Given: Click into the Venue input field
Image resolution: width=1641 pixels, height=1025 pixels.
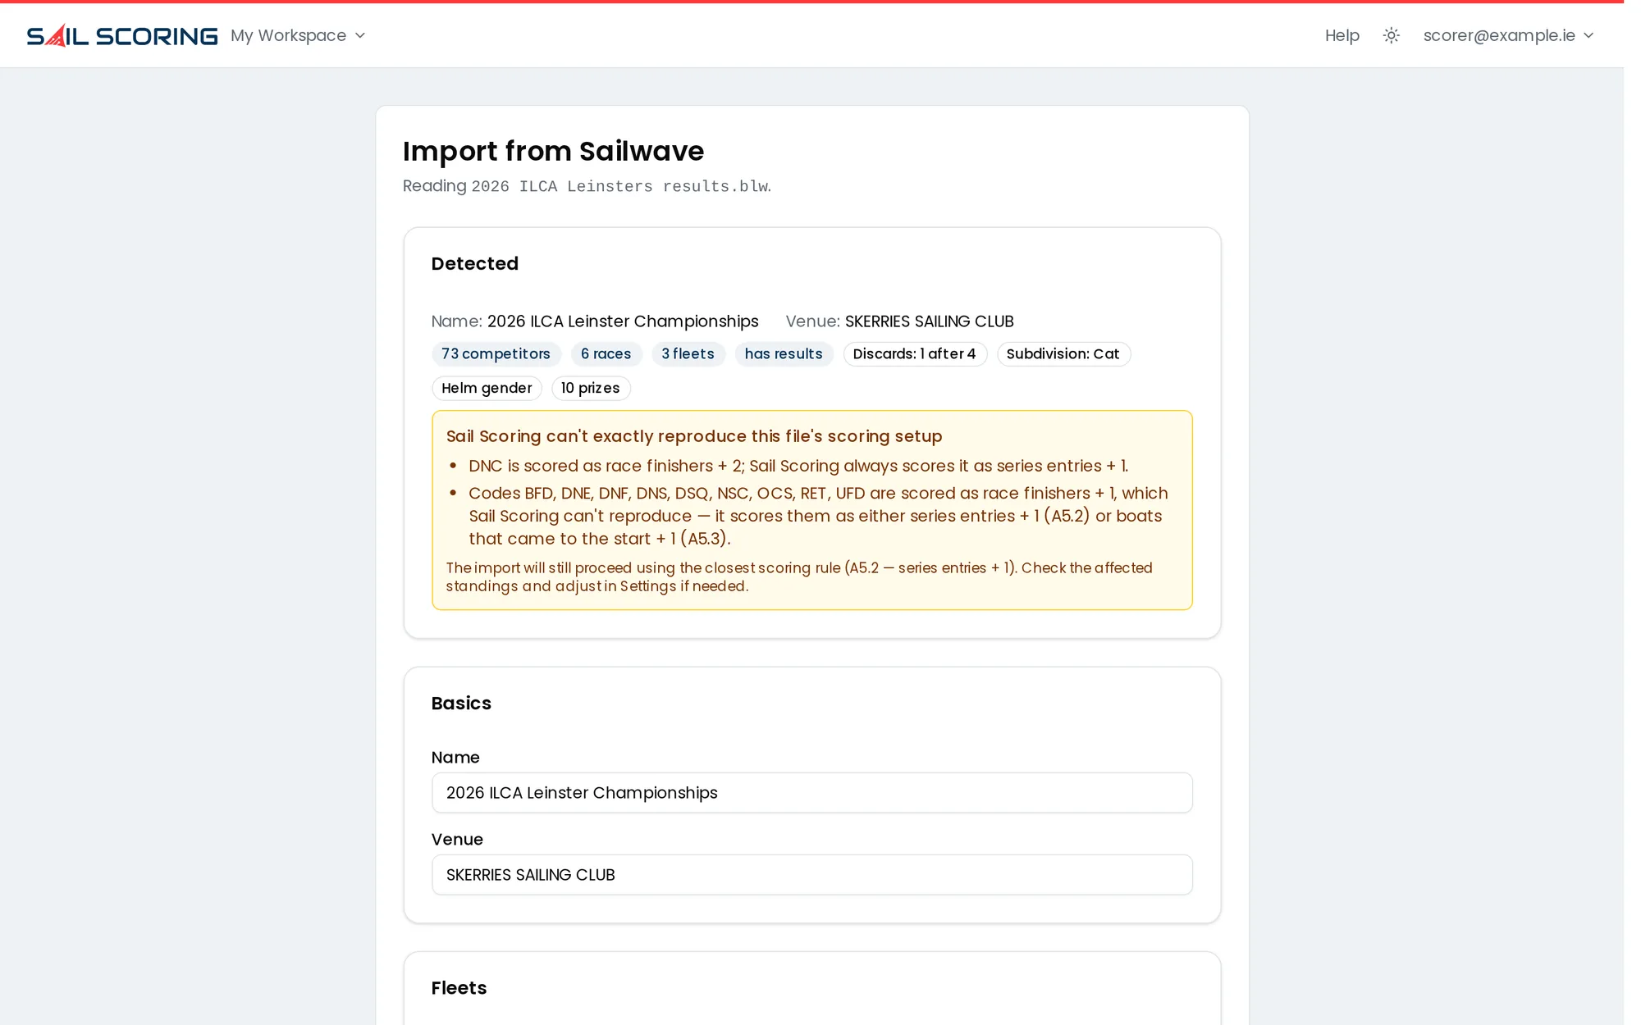Looking at the screenshot, I should pos(811,875).
